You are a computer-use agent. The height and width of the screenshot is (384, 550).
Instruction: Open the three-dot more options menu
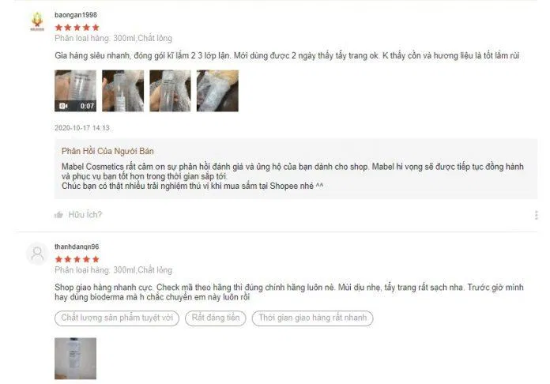tap(536, 215)
